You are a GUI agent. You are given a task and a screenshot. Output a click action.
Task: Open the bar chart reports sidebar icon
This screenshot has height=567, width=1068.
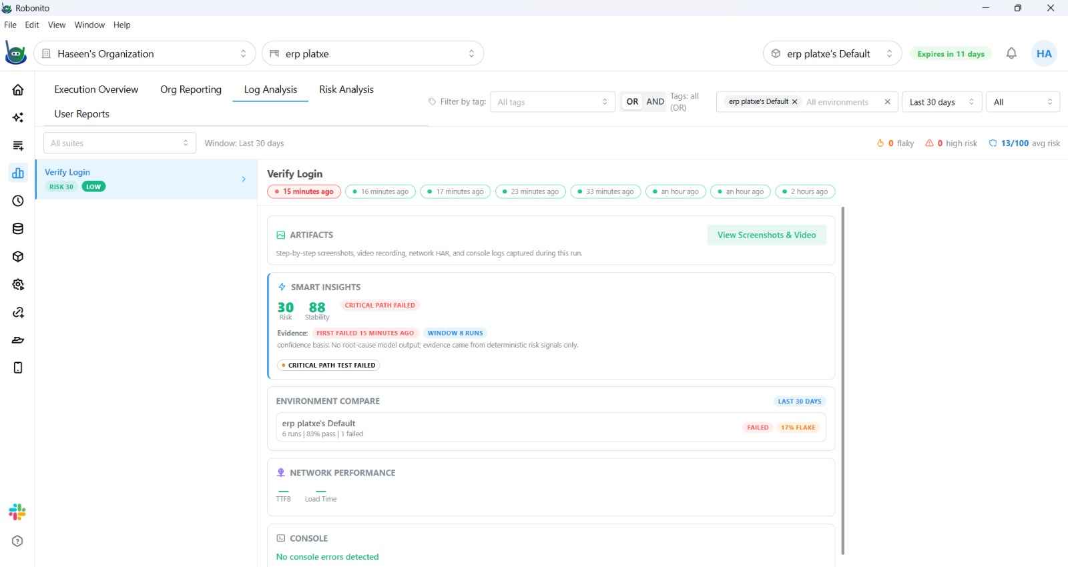(x=18, y=173)
